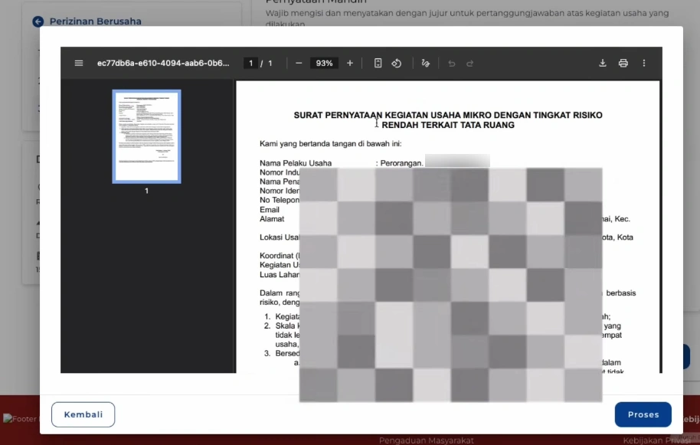This screenshot has width=700, height=445.
Task: Open the PDF viewer more actions menu
Action: (x=644, y=64)
